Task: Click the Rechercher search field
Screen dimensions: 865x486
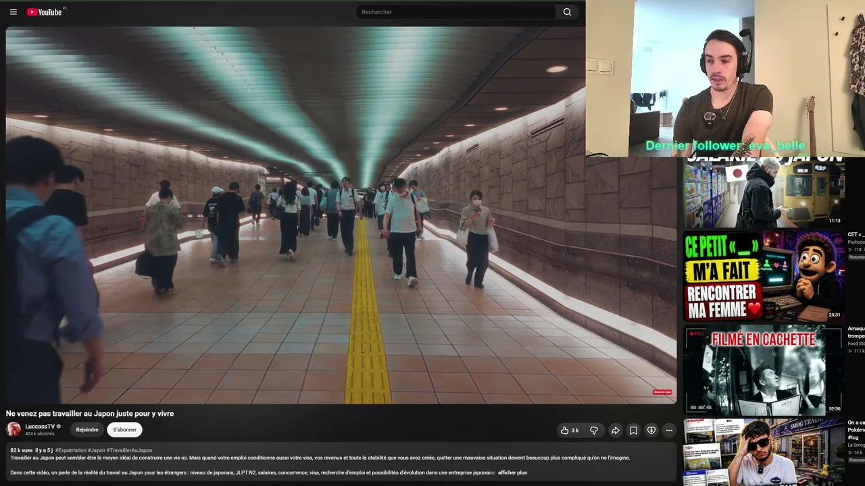Action: pos(455,11)
